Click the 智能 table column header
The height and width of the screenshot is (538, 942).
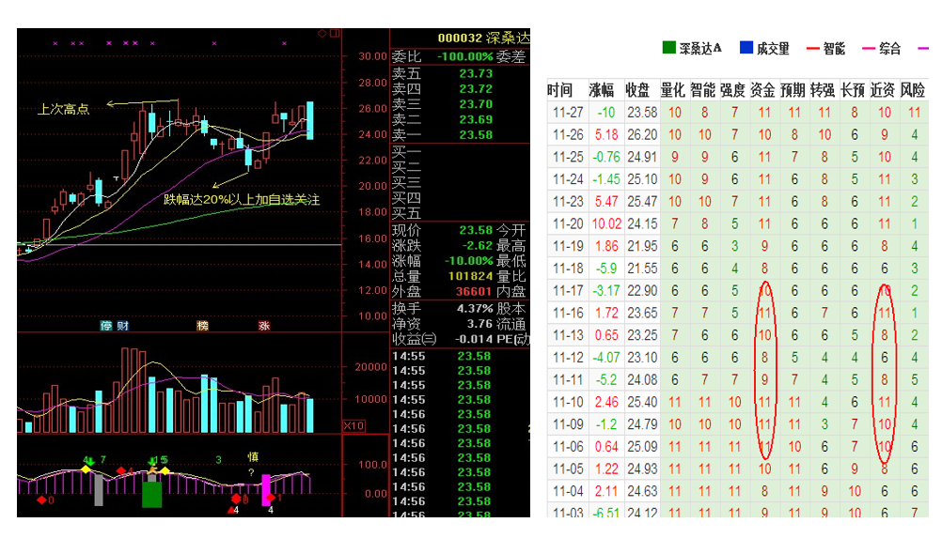(x=703, y=90)
